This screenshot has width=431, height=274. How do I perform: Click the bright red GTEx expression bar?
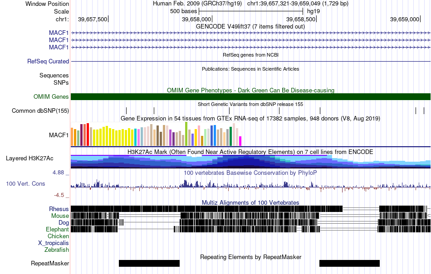tap(88, 135)
